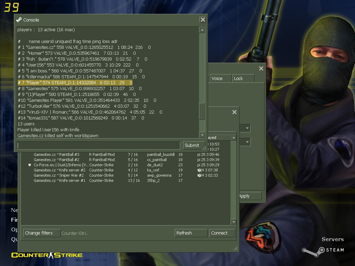Click the Console scrollbar thumb

pyautogui.click(x=202, y=111)
